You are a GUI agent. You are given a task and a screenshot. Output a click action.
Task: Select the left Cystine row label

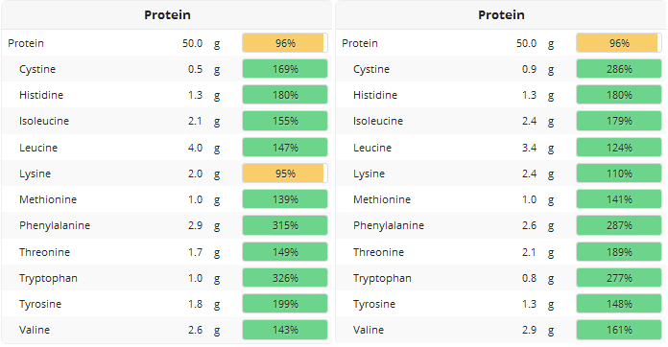tap(37, 69)
